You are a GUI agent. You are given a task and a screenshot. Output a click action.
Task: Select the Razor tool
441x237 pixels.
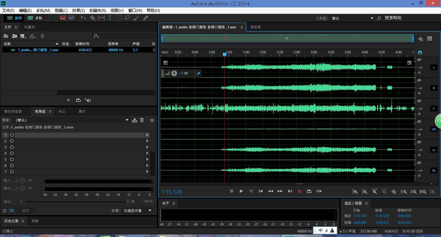coord(93,18)
